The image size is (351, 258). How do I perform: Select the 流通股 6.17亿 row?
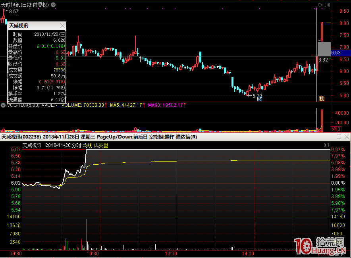tap(37, 100)
